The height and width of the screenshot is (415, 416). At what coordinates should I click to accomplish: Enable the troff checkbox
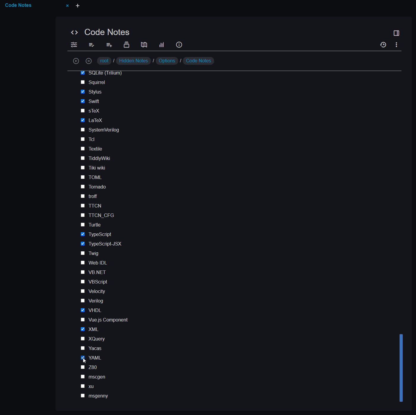83,196
